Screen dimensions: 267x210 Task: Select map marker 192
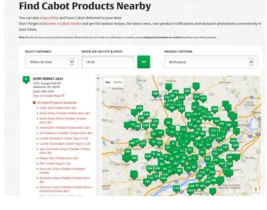[x=233, y=141]
